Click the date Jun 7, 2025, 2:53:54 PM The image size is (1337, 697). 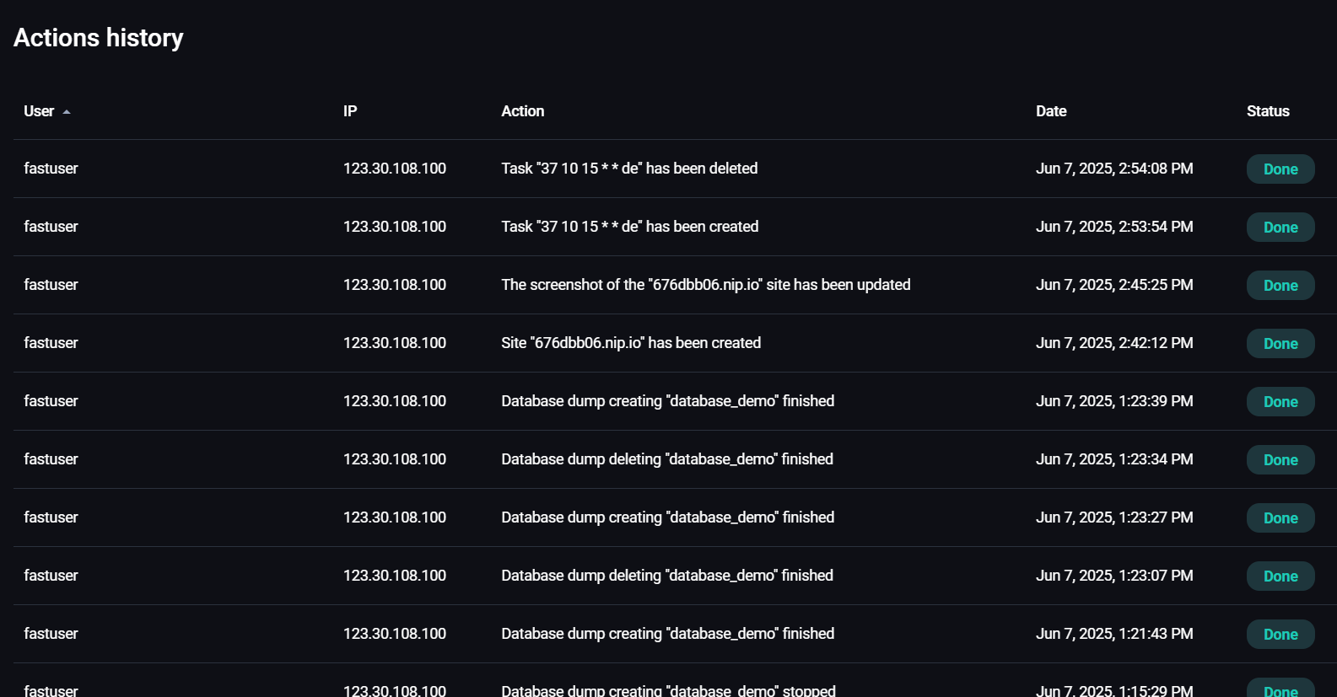(1114, 227)
